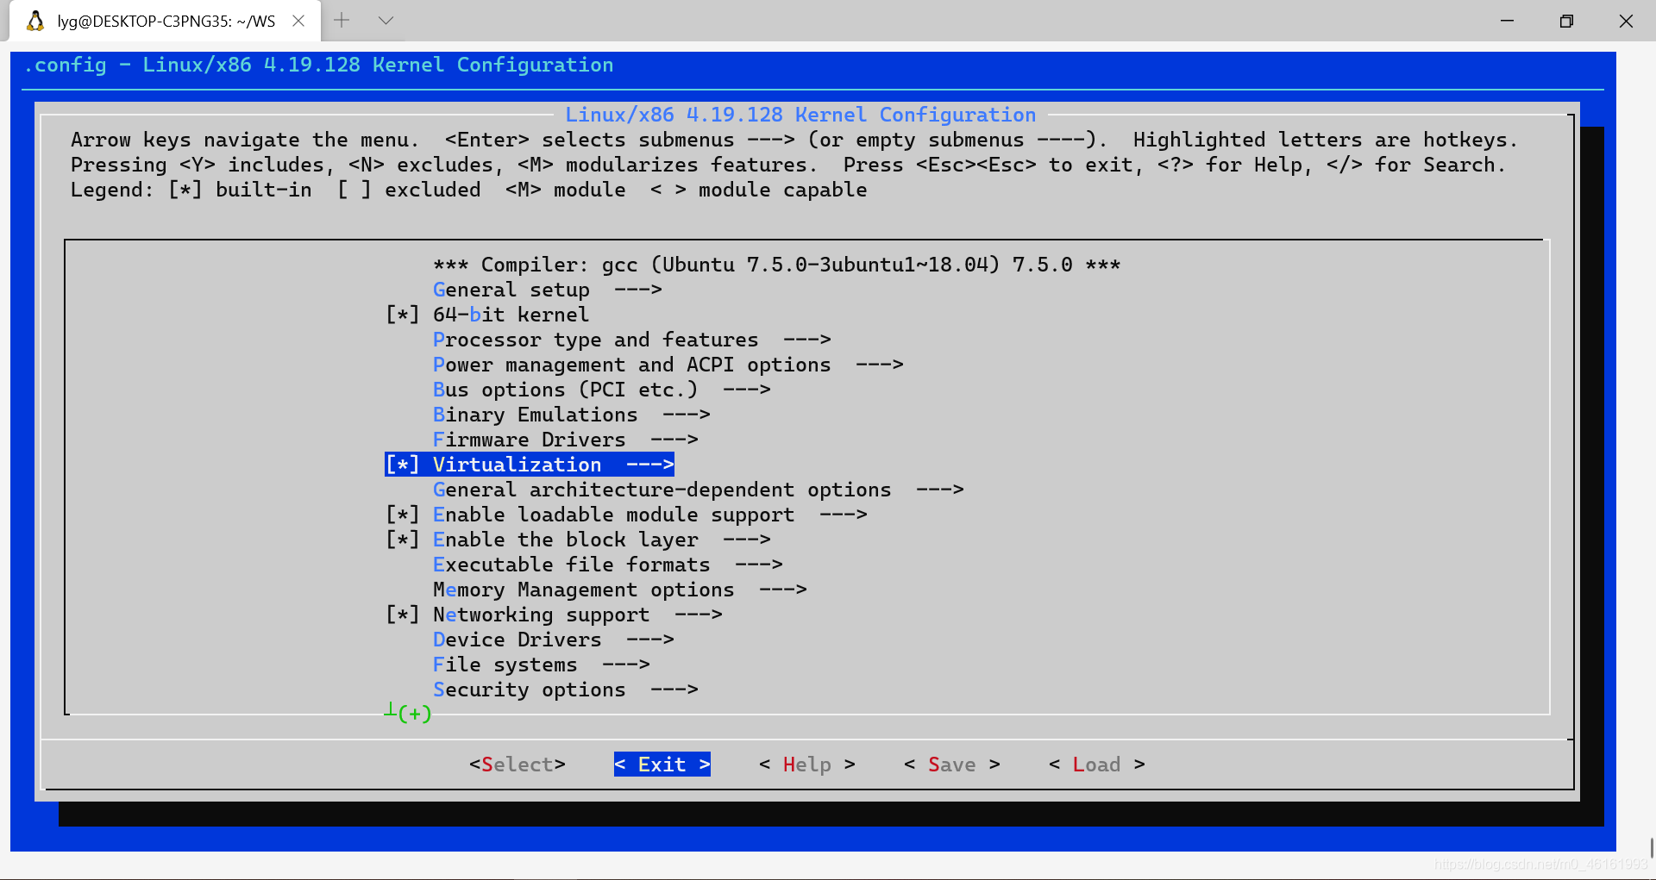Click the arrow after Binary Emulations
Viewport: 1656px width, 880px height.
[x=687, y=415]
